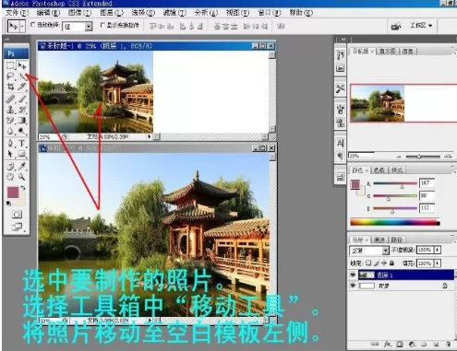
Task: Select the Clone Stamp tool
Action: click(x=10, y=110)
